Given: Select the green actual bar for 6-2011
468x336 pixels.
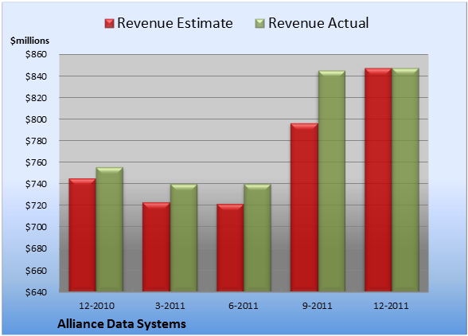Looking at the screenshot, I should [x=257, y=238].
